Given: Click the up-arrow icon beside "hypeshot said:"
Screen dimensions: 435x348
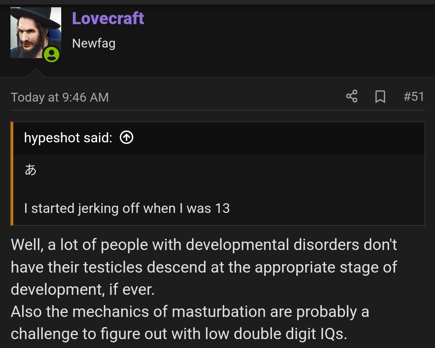Looking at the screenshot, I should coord(126,138).
